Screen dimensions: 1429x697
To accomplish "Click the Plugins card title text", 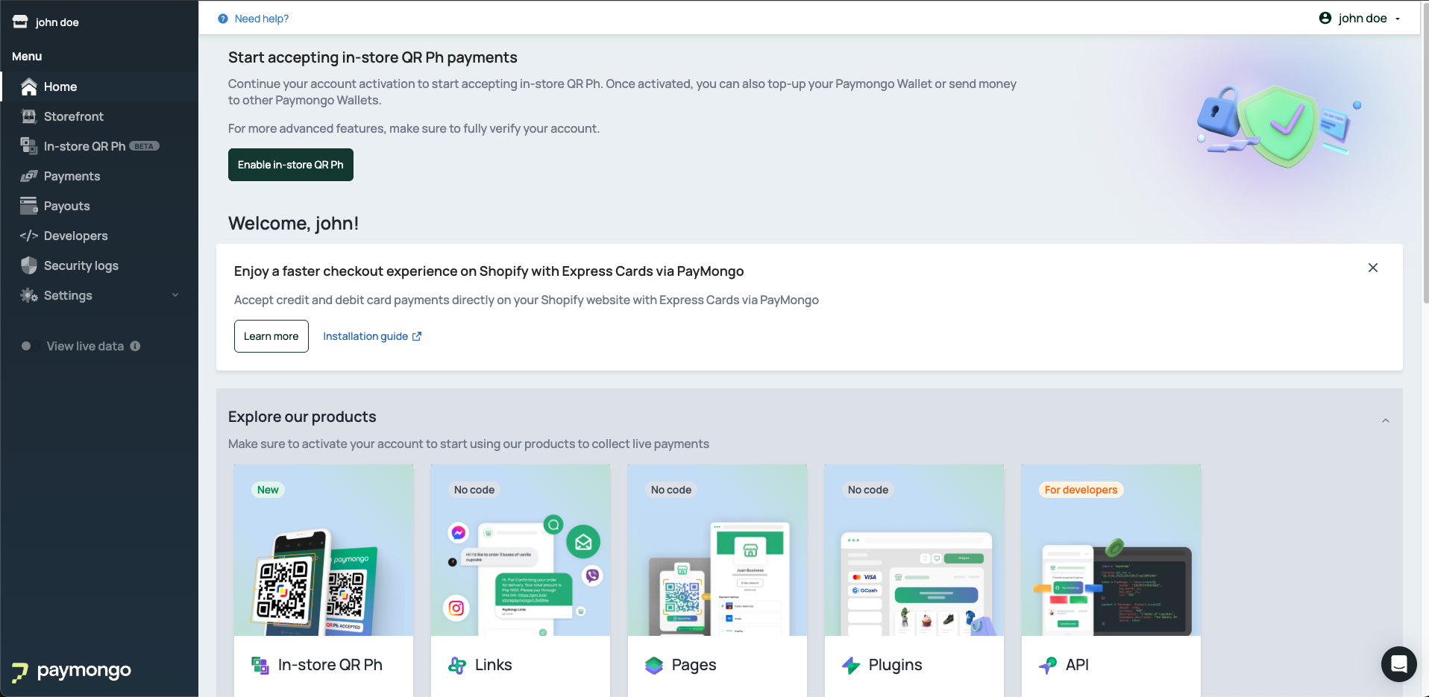I will [x=896, y=665].
